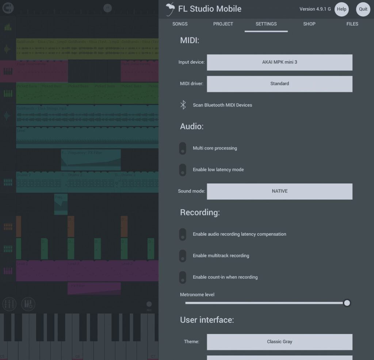Viewport: 374px width, 360px height.
Task: Select the orange drum pad track icon
Action: pos(8,227)
